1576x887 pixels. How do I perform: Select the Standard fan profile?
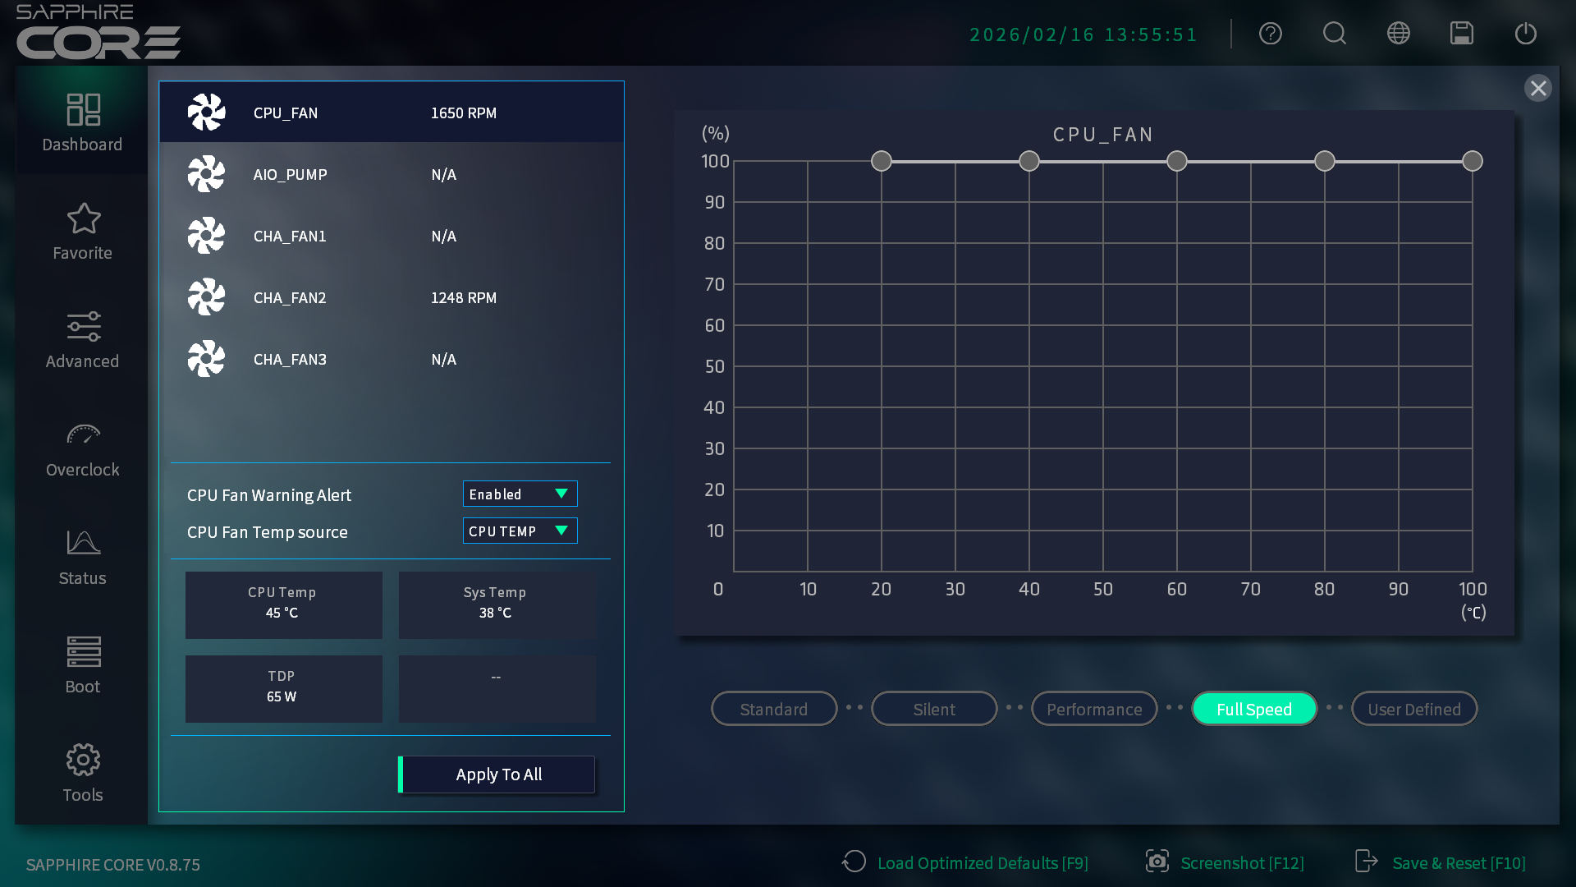click(x=774, y=709)
